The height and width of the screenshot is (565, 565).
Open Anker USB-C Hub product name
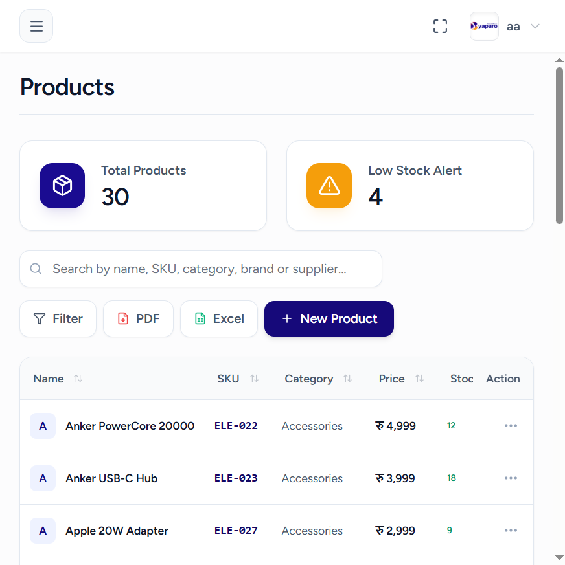[111, 478]
